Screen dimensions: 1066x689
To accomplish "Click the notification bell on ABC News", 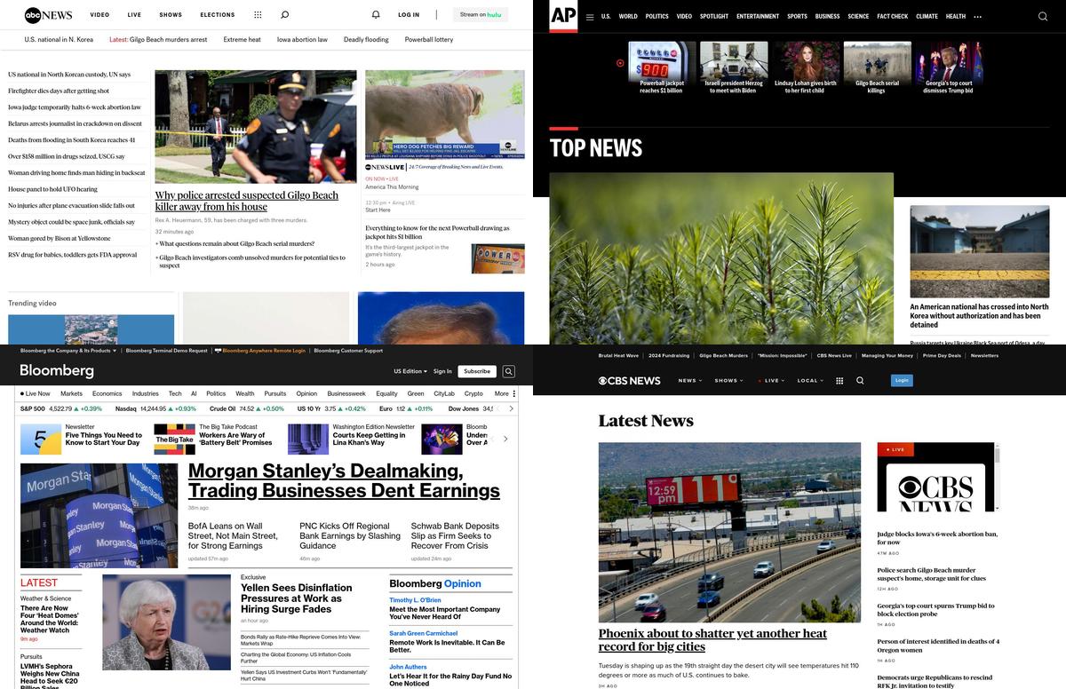I will (x=376, y=14).
